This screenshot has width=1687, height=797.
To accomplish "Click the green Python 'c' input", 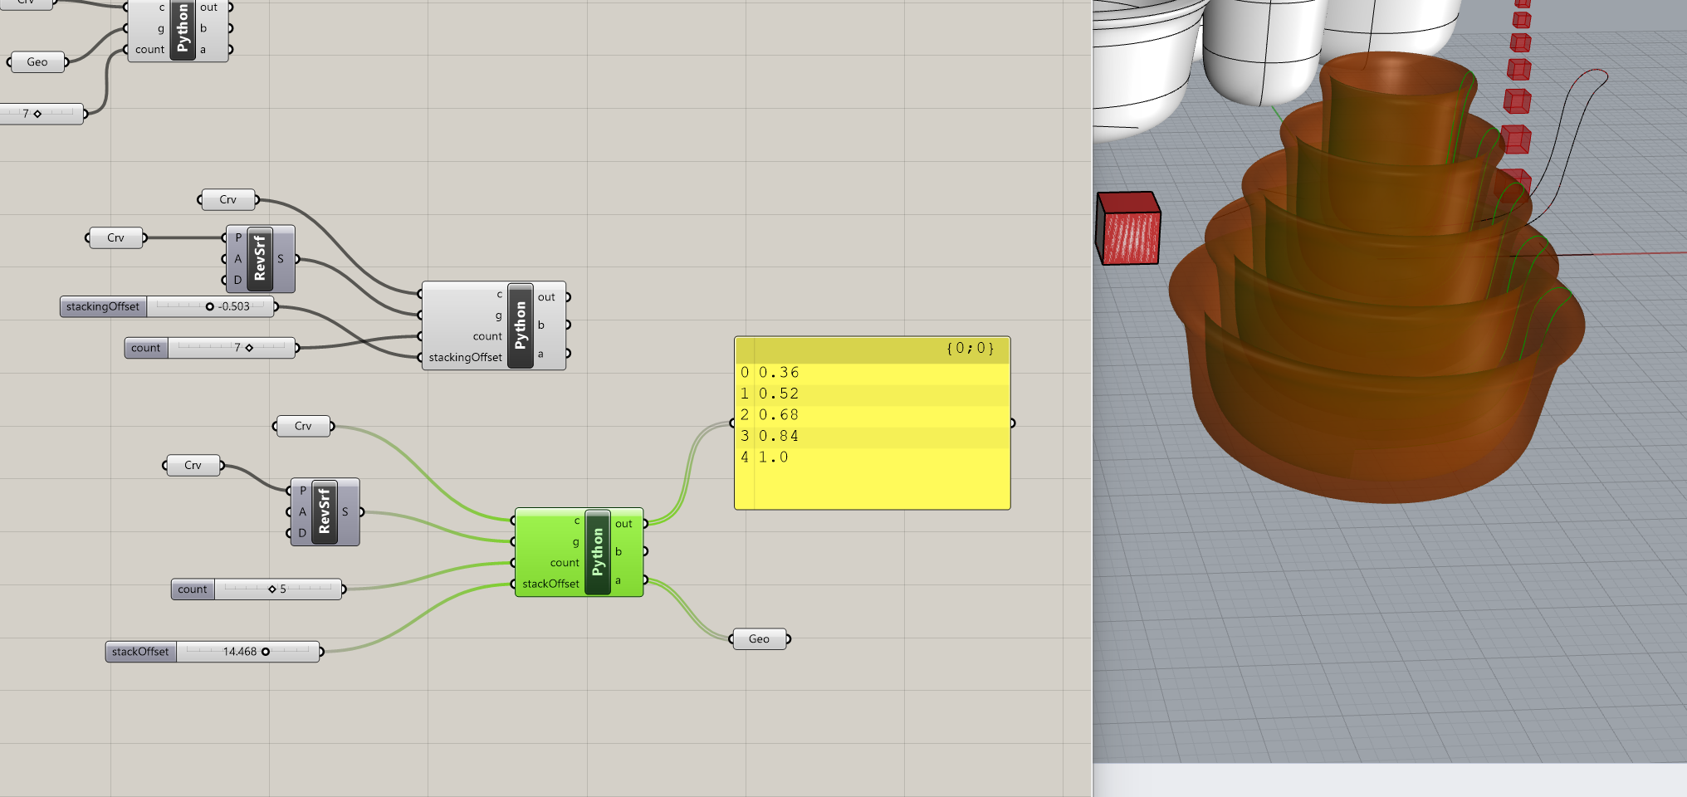I will pyautogui.click(x=577, y=521).
